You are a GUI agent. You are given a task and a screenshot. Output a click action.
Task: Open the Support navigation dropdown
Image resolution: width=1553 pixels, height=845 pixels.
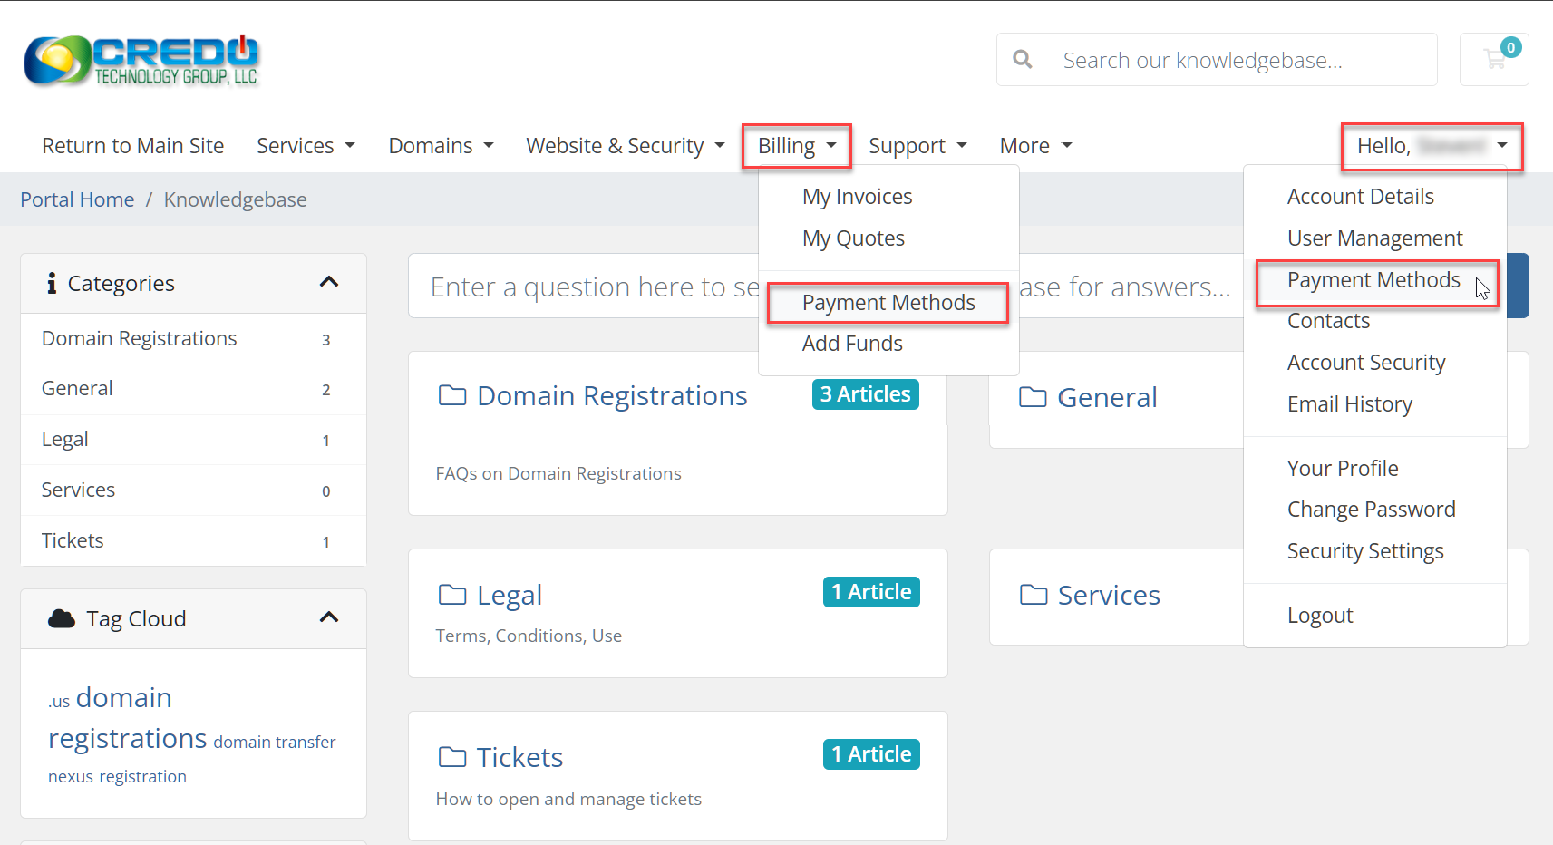[917, 146]
